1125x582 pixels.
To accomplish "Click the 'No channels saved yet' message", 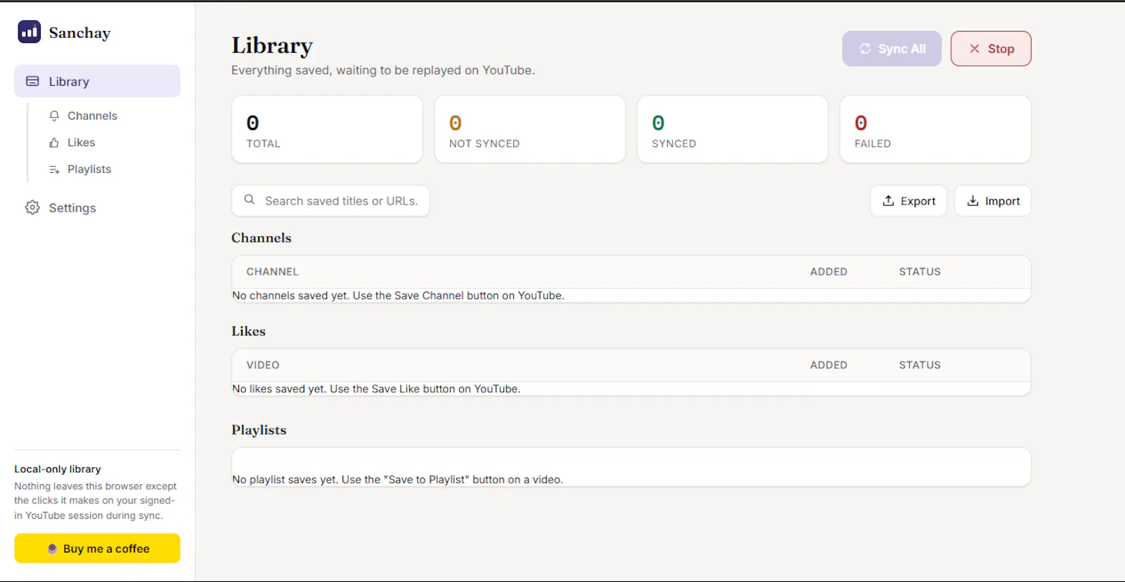I will [398, 296].
